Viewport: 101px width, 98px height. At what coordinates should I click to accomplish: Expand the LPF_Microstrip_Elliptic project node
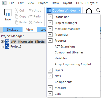[x=2, y=42]
